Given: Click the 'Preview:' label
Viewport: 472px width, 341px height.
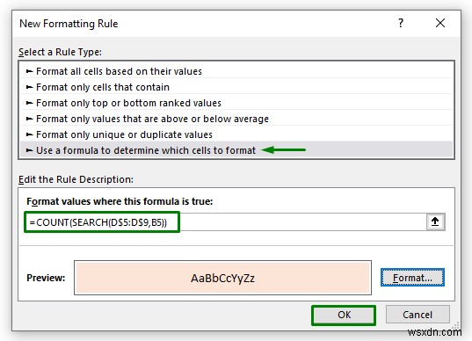Looking at the screenshot, I should pos(46,278).
